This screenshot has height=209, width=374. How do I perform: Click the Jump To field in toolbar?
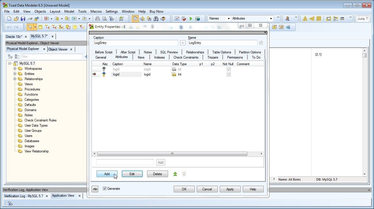[x=363, y=19]
